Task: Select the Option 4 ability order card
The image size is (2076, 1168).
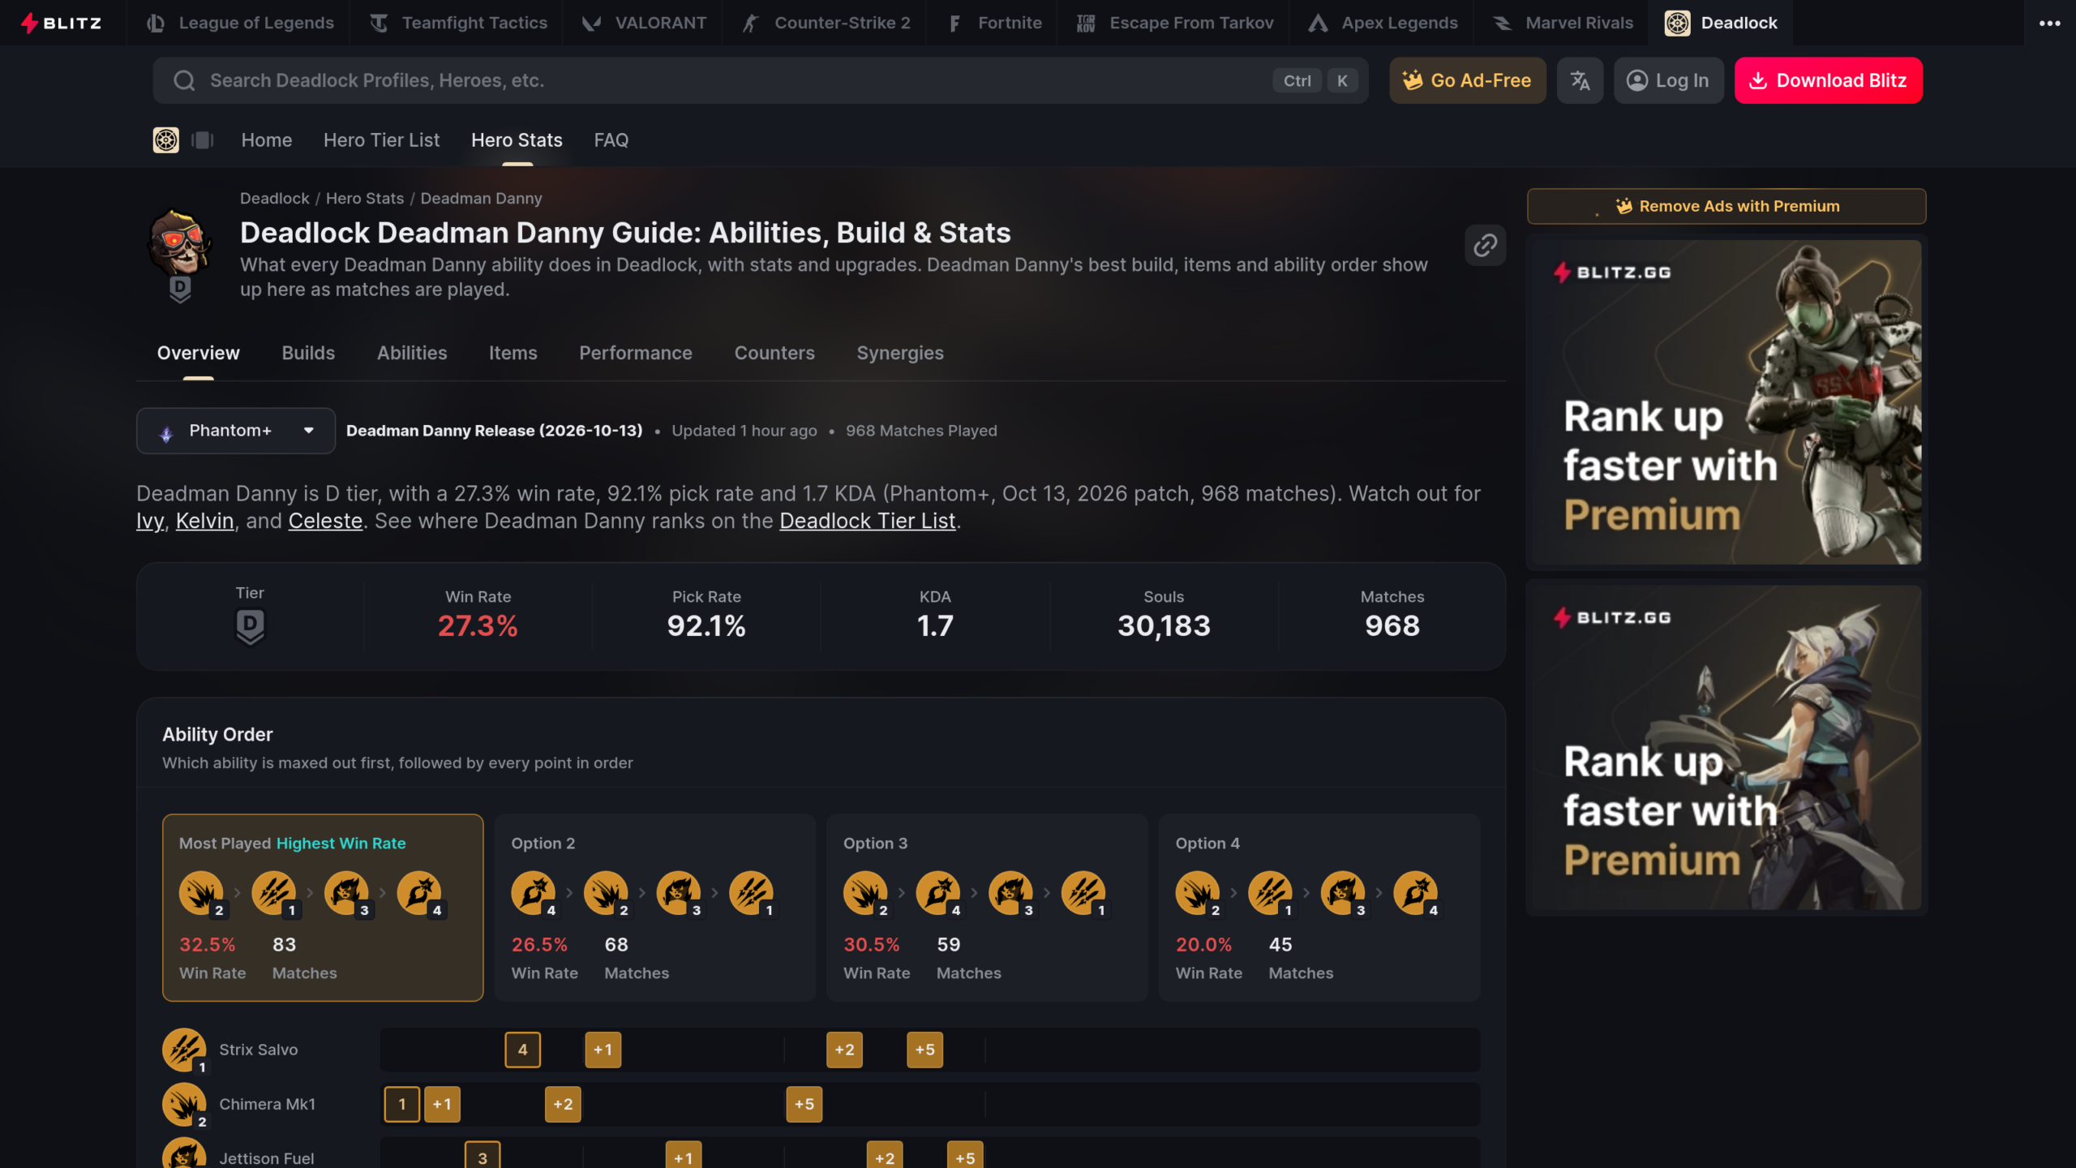Action: pos(1319,908)
